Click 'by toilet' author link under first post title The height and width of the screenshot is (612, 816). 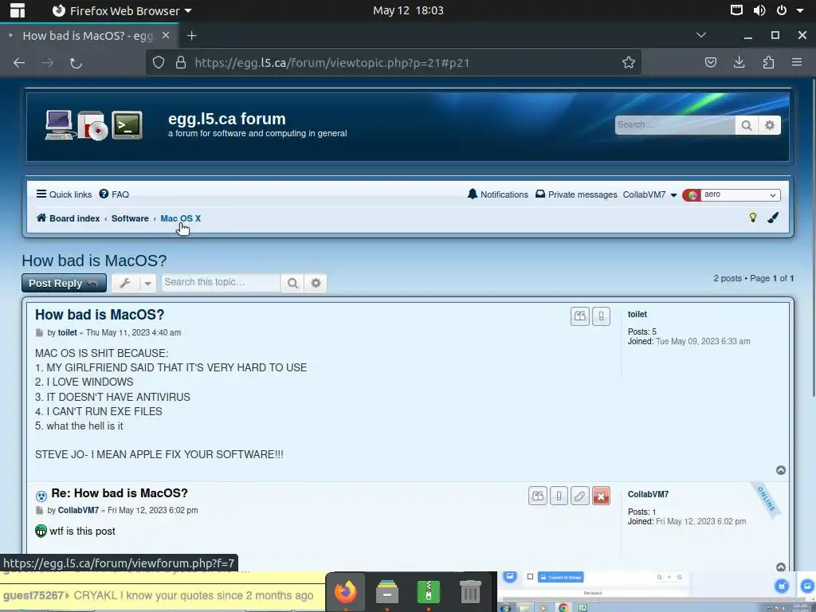tap(67, 332)
